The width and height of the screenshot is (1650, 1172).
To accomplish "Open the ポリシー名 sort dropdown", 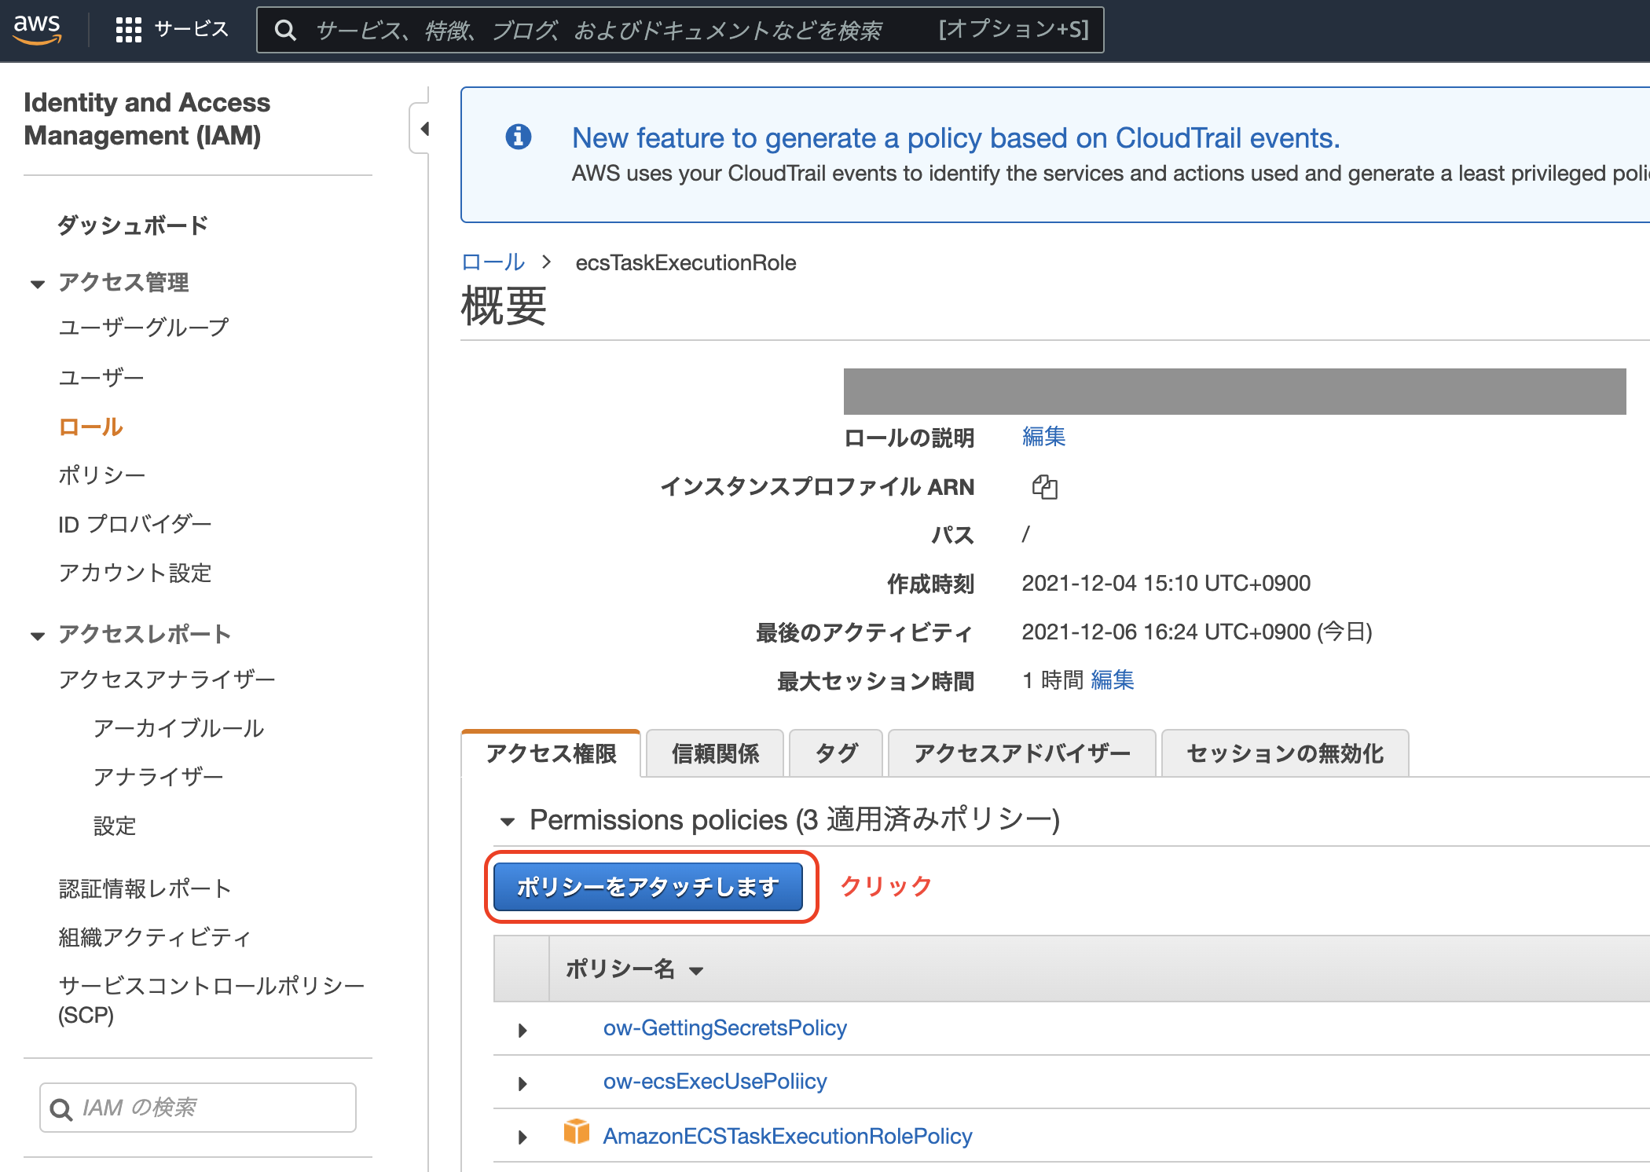I will tap(697, 971).
